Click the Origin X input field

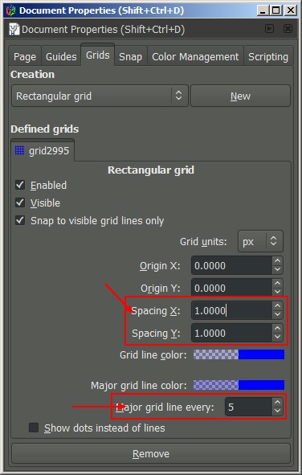click(232, 266)
